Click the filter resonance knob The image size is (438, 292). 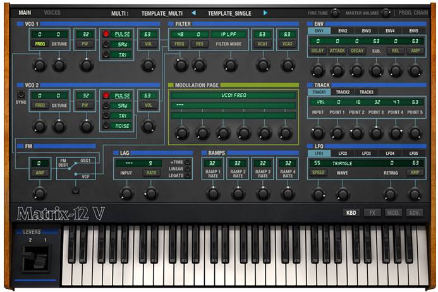click(199, 65)
